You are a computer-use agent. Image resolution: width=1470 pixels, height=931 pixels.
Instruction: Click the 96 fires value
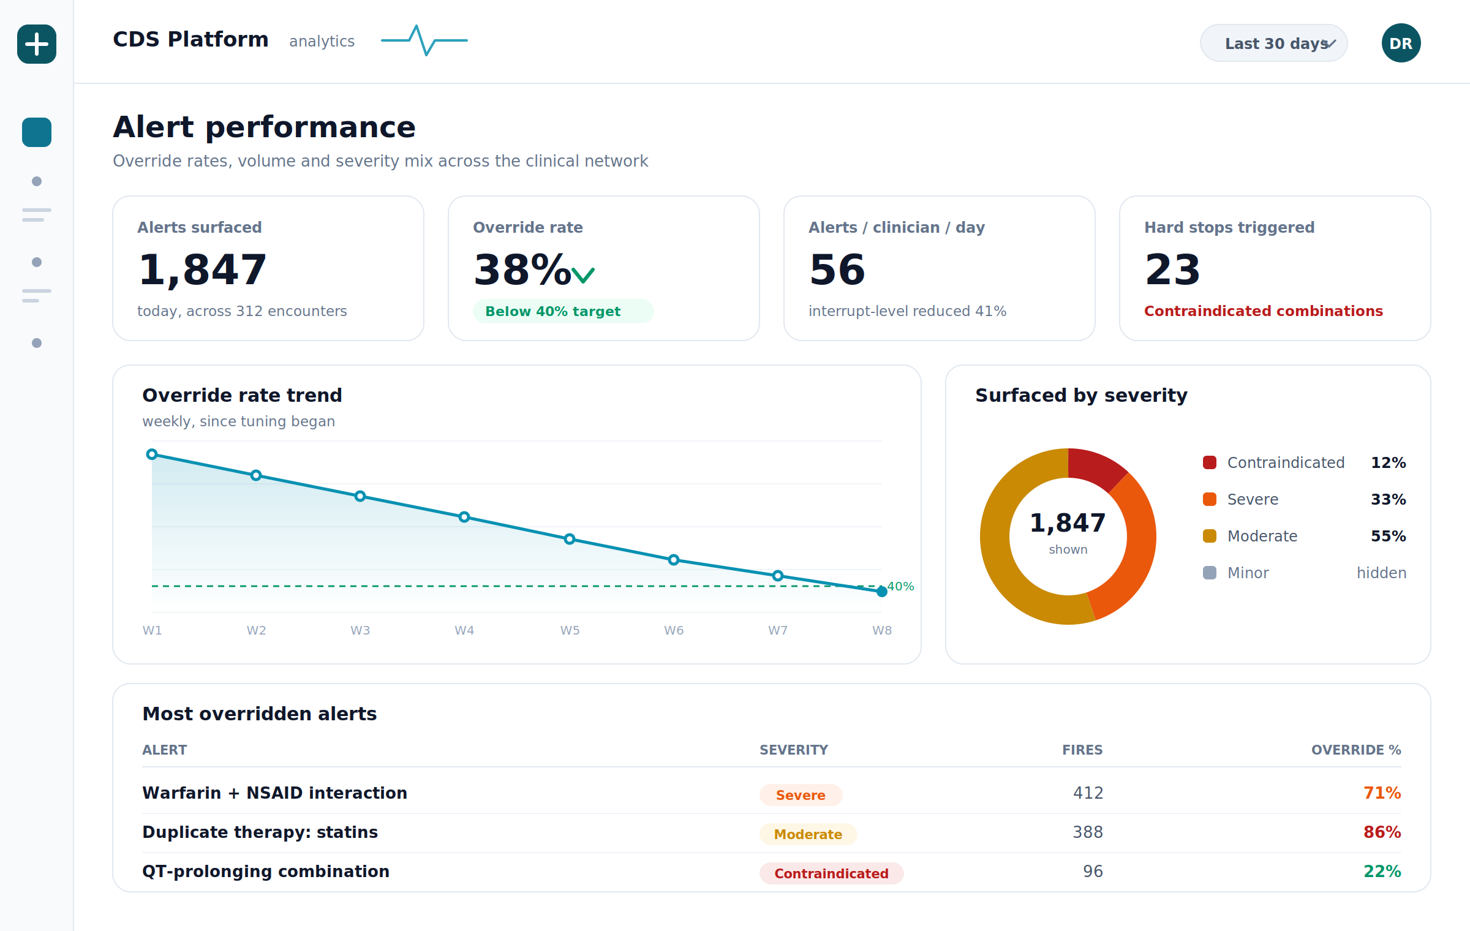(1093, 872)
